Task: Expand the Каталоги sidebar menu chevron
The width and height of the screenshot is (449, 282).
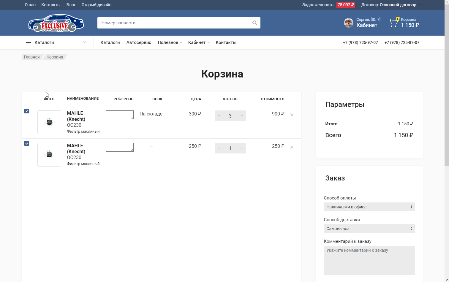Action: 85,42
